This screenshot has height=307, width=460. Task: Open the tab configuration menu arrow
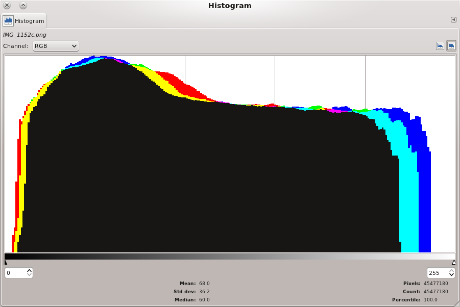453,20
